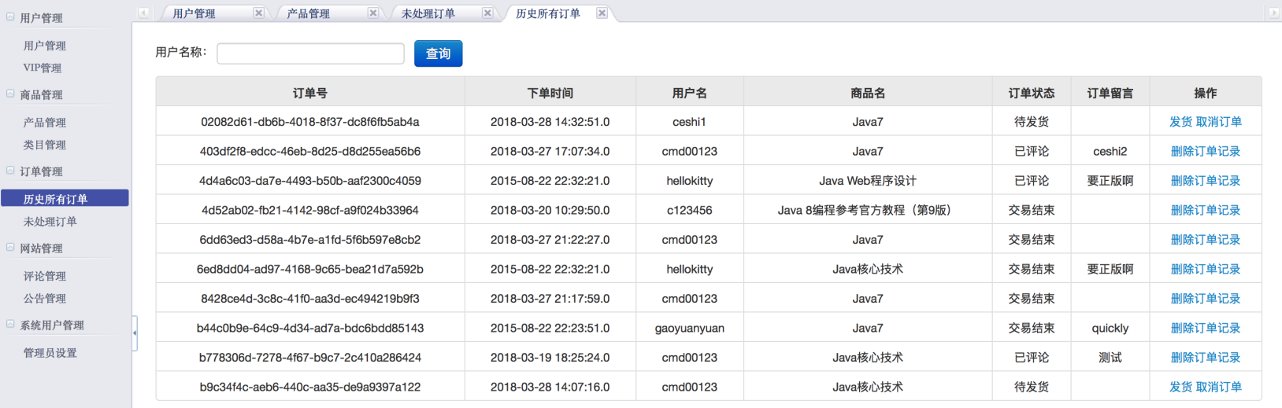
Task: Delete record of order 6ed8dd04-ad97-4168
Action: (1206, 269)
